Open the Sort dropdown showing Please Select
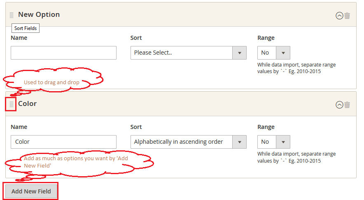 (x=188, y=53)
